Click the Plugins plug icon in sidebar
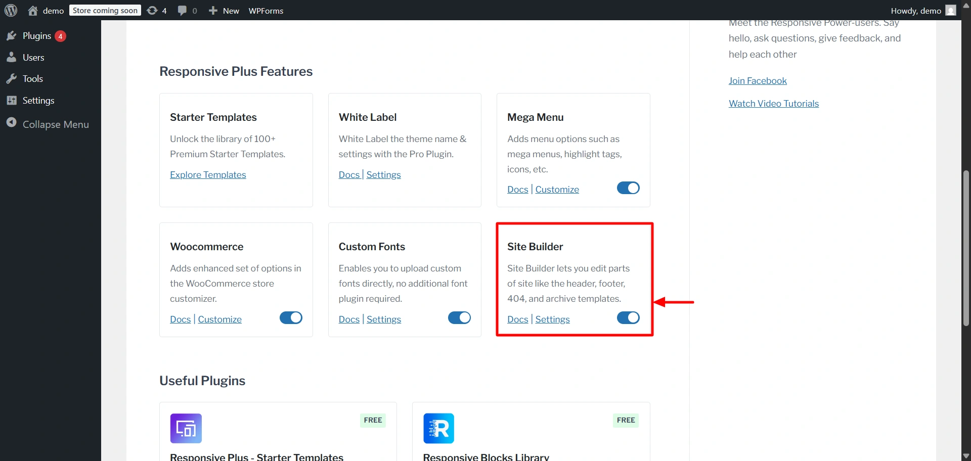Image resolution: width=971 pixels, height=461 pixels. [x=12, y=36]
